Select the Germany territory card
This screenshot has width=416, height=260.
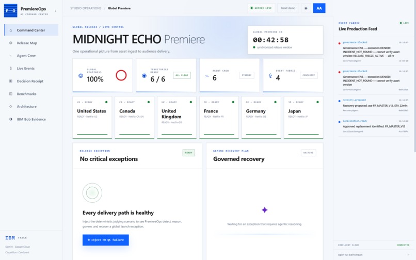(x=261, y=117)
